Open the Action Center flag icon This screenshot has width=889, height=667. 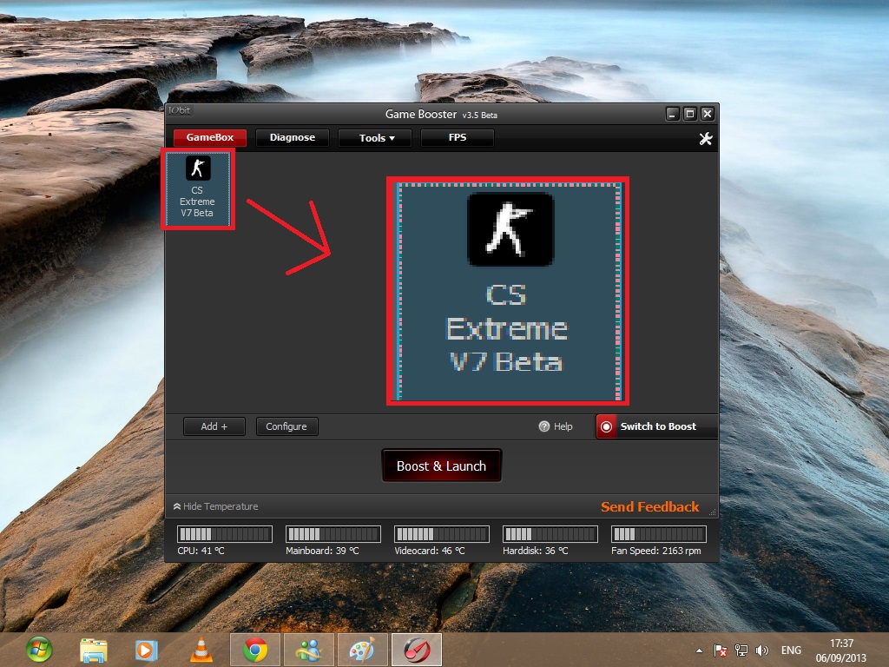pyautogui.click(x=720, y=650)
